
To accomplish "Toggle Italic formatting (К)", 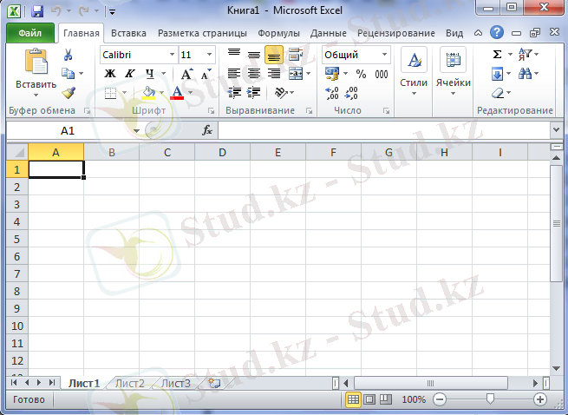I will [x=130, y=74].
